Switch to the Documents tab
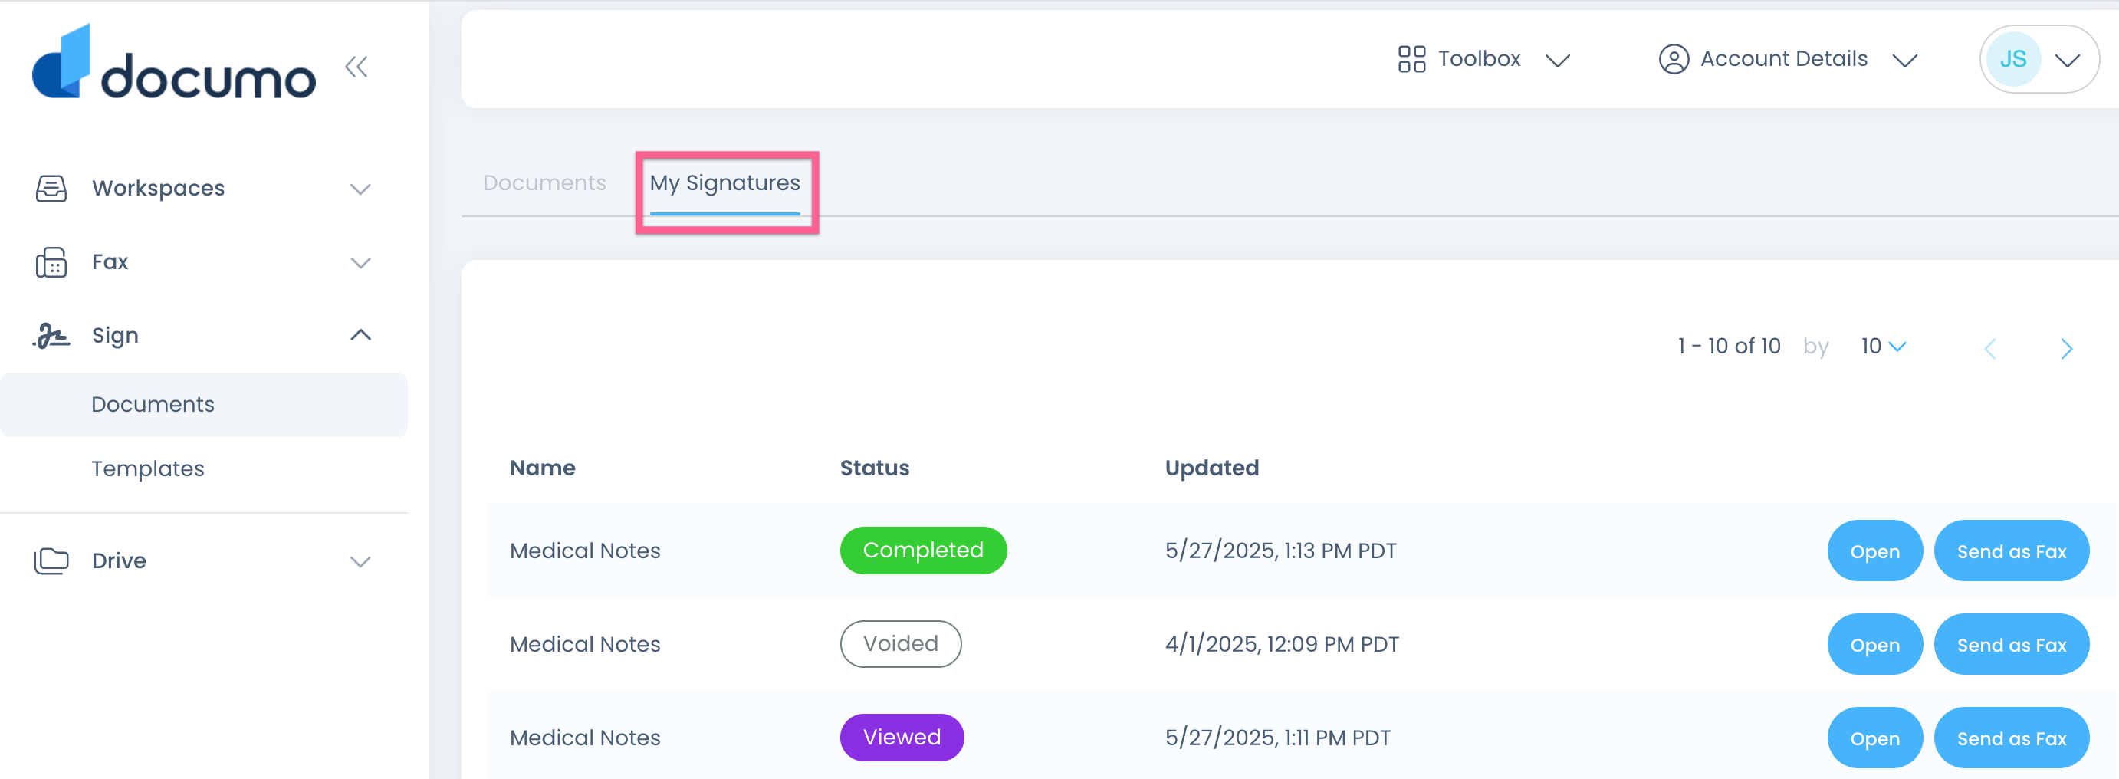The height and width of the screenshot is (779, 2119). point(544,182)
